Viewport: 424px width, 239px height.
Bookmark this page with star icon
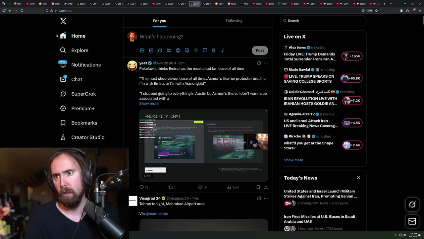[x=376, y=11]
